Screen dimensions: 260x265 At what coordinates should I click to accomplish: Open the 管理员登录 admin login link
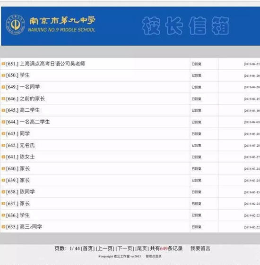[x=154, y=257]
